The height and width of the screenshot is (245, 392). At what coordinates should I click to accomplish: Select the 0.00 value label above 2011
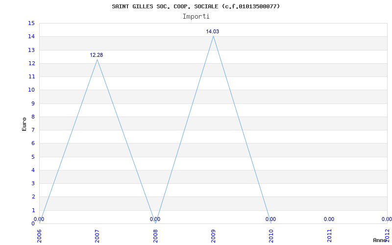pos(329,219)
